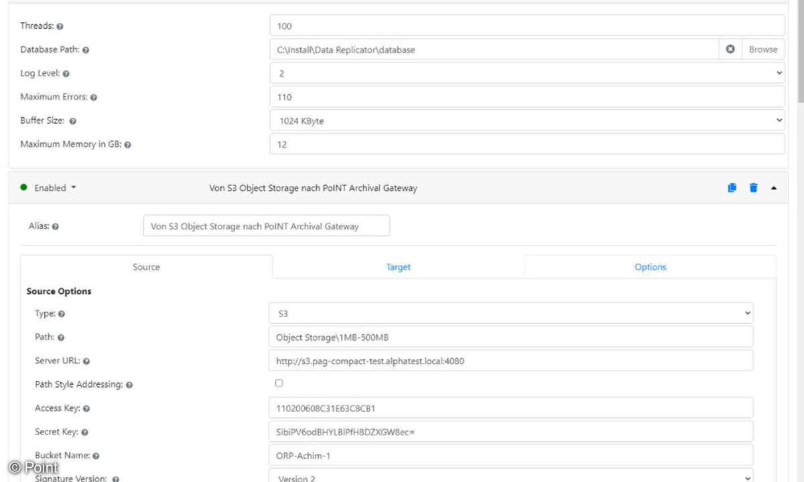Switch to the Source tab

(x=146, y=266)
